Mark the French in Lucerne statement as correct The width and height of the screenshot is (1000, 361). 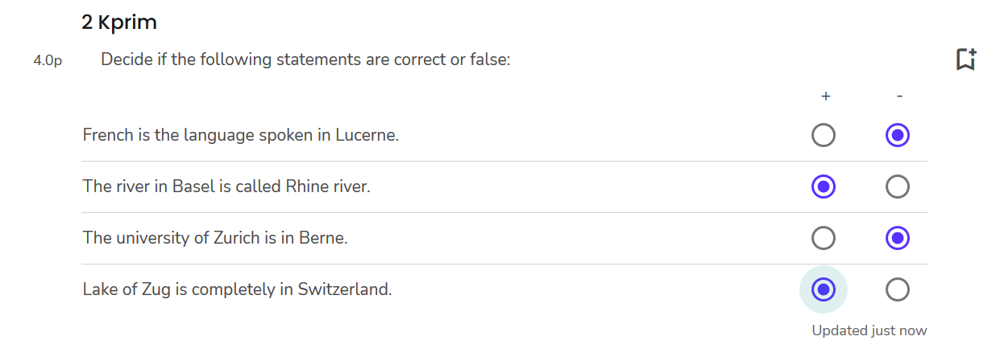824,135
